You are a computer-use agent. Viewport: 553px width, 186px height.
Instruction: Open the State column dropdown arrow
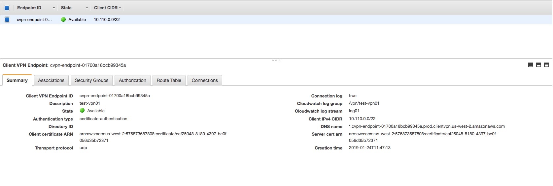87,8
